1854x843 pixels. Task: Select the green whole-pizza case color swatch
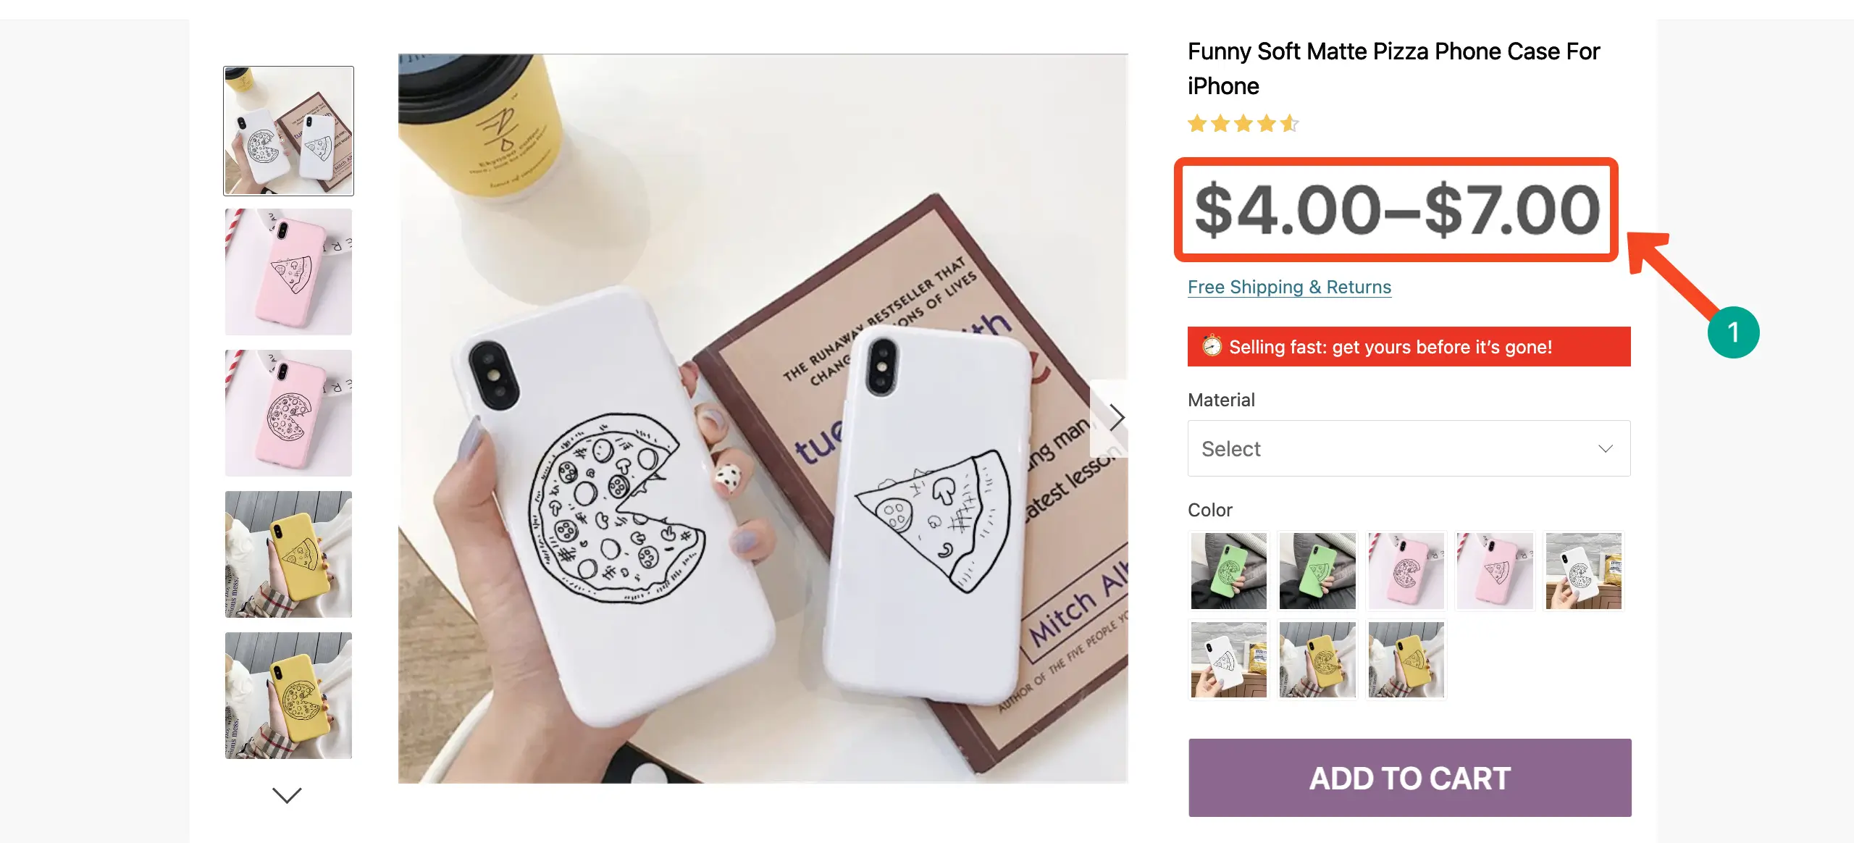[1228, 571]
